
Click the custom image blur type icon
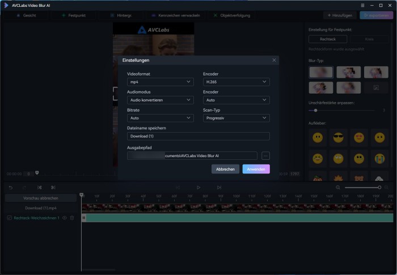pyautogui.click(x=376, y=88)
